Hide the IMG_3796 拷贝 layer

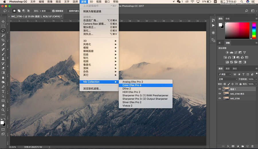point(220,94)
